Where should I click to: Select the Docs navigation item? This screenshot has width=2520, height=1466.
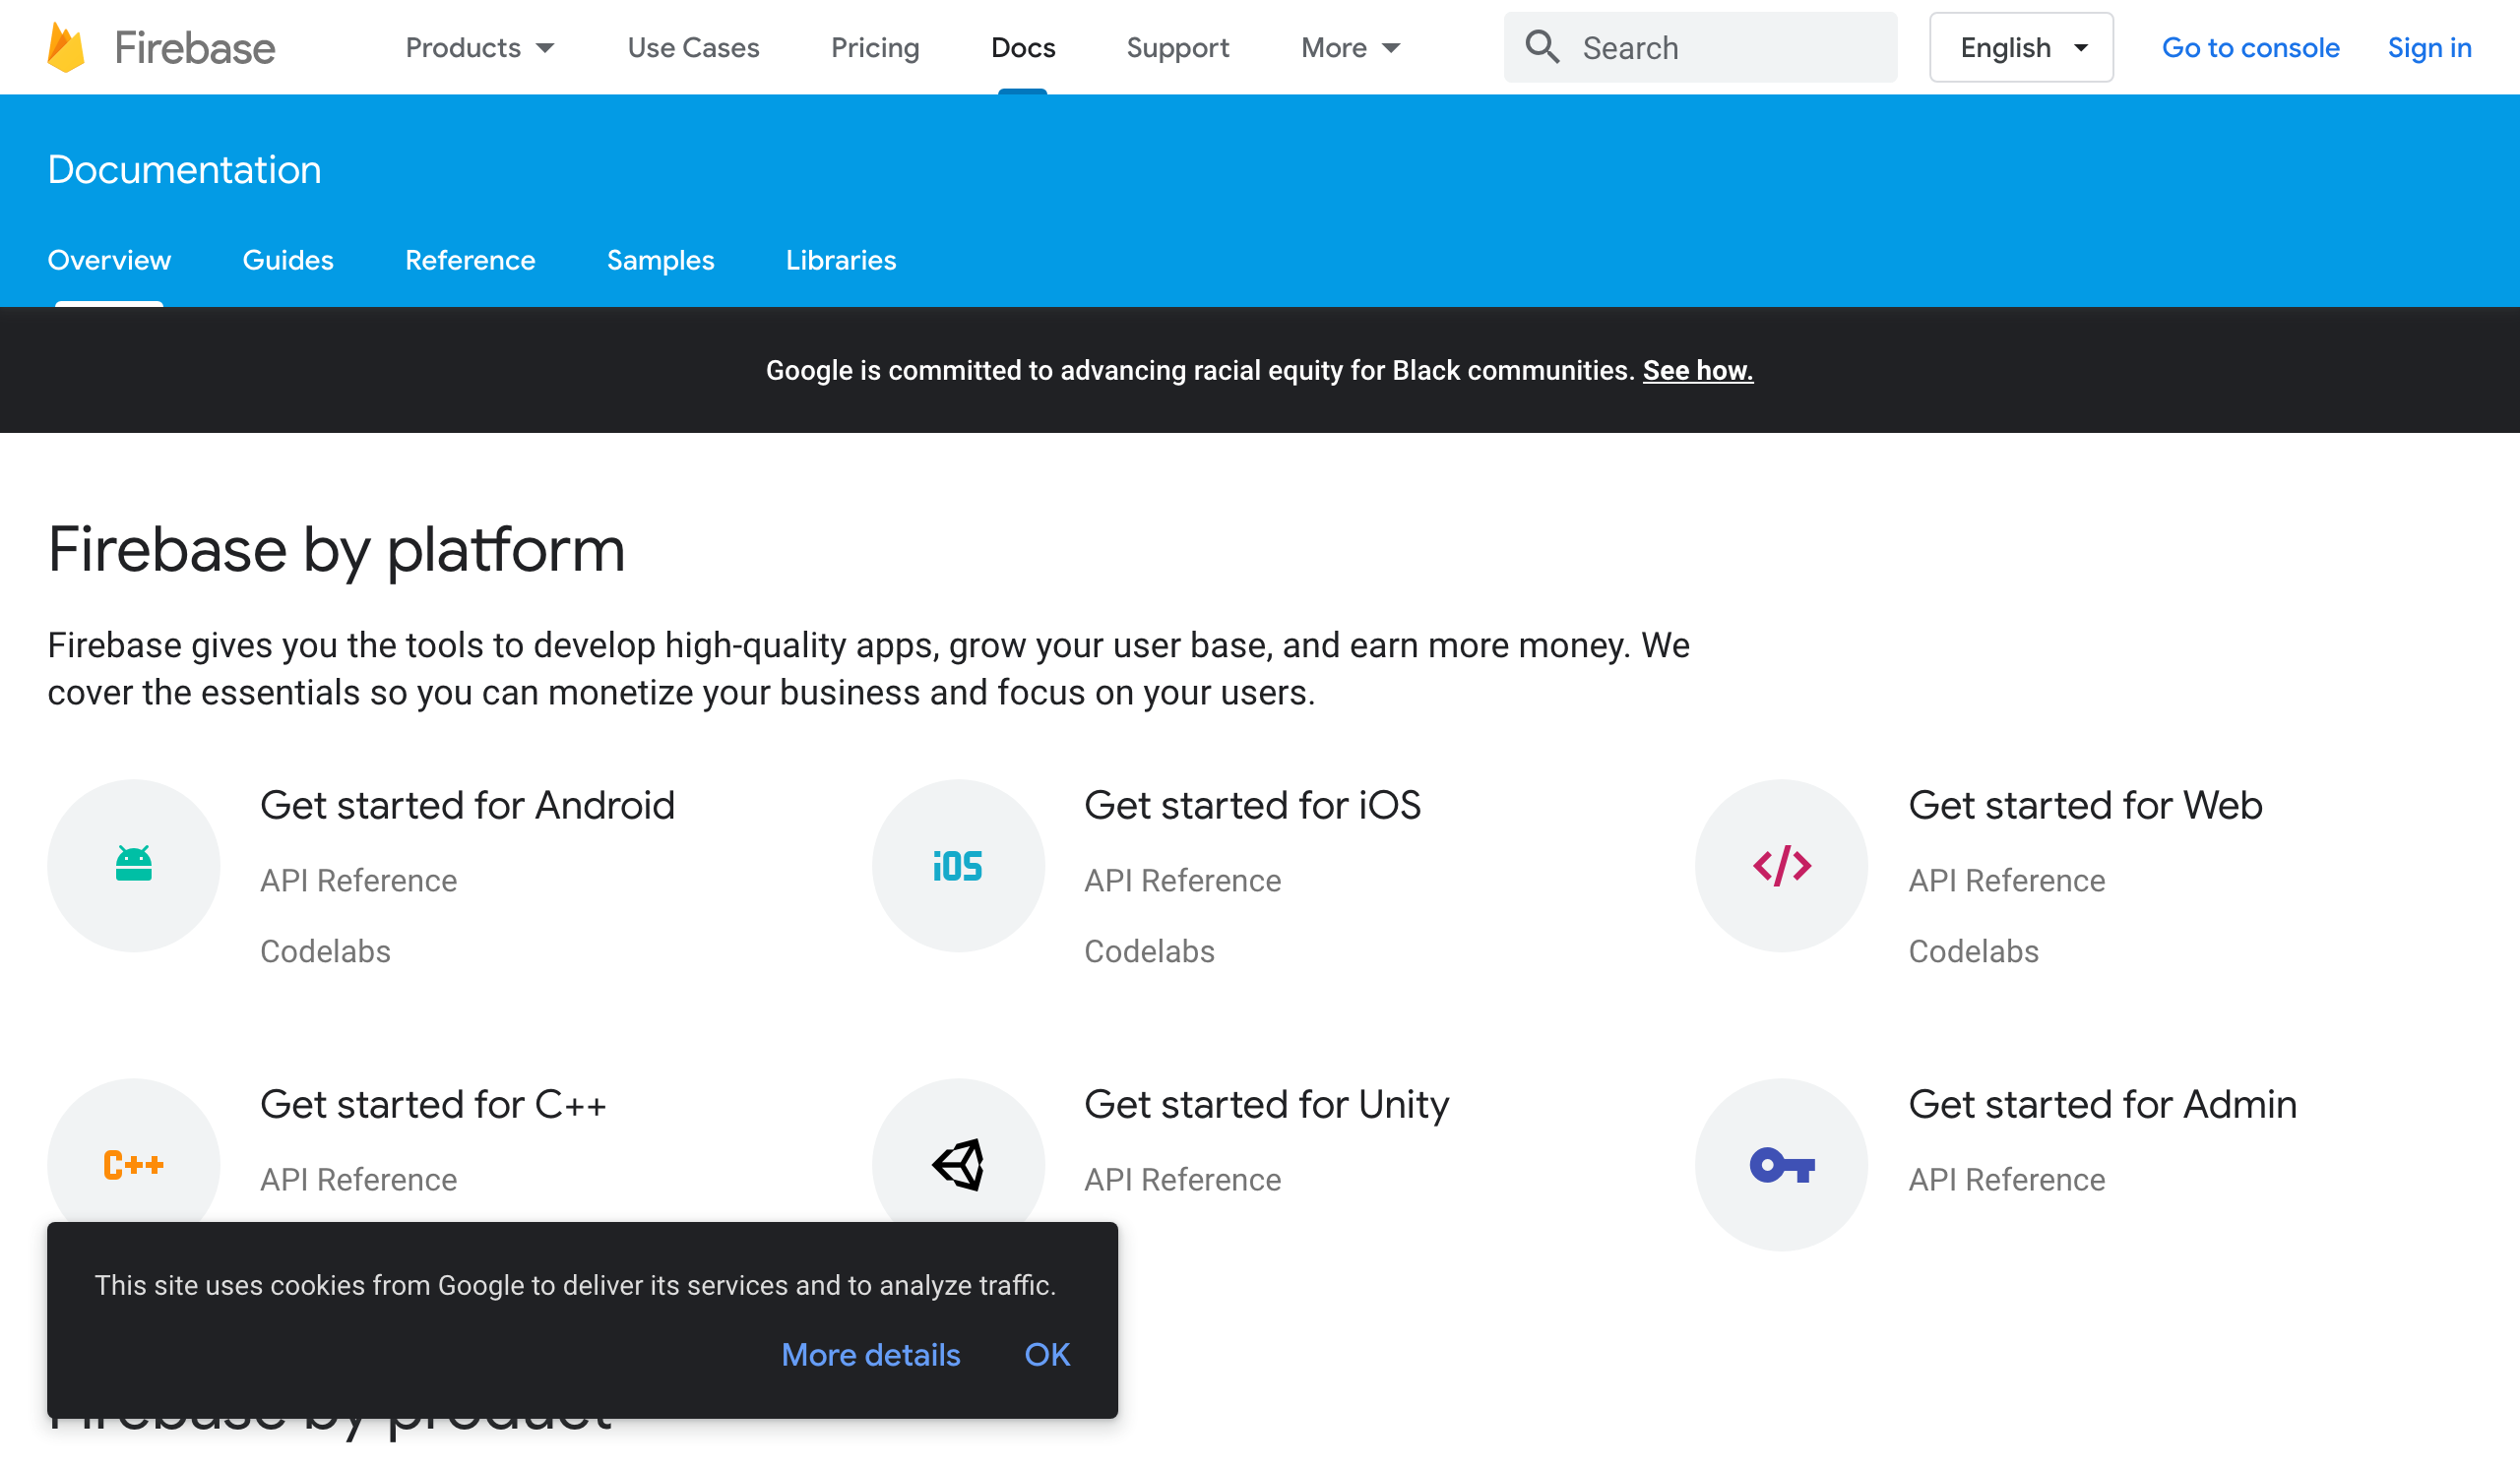coord(1022,47)
